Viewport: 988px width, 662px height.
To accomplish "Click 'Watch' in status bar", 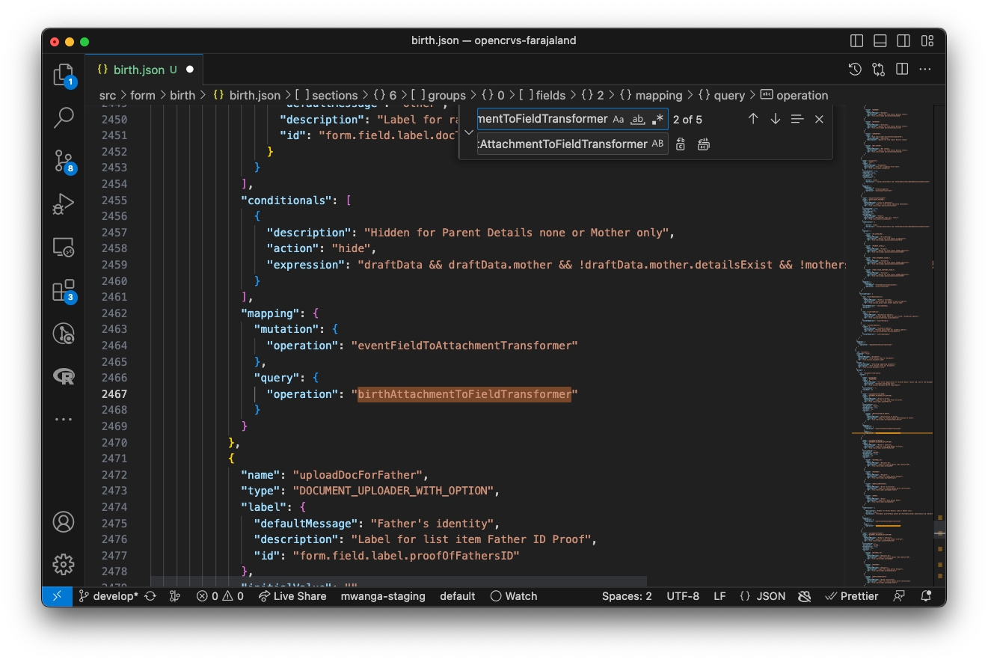I will [514, 596].
